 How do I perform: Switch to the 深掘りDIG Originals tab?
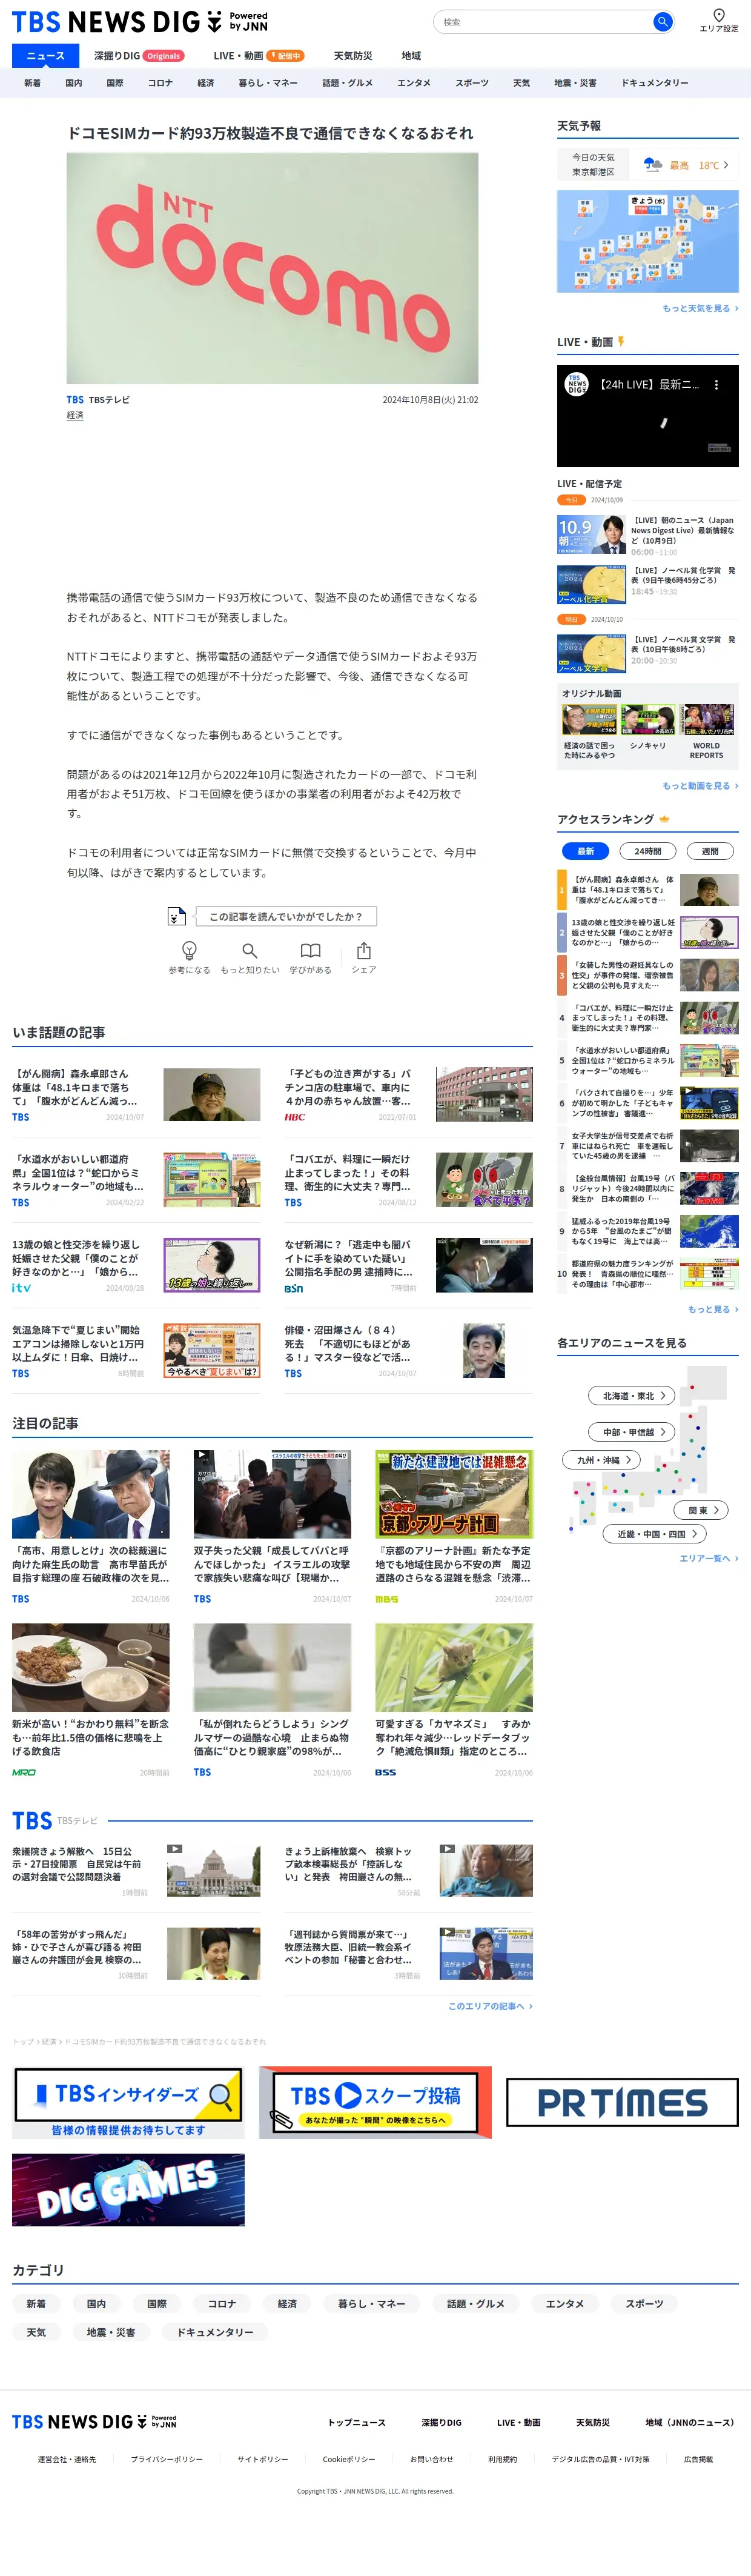pos(139,56)
